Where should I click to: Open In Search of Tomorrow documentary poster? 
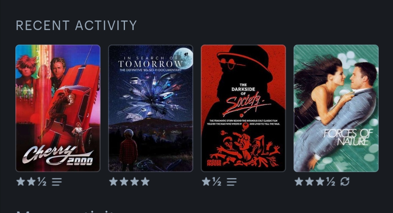[150, 108]
